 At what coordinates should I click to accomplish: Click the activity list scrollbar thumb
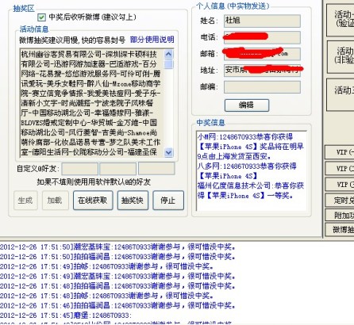168,64
